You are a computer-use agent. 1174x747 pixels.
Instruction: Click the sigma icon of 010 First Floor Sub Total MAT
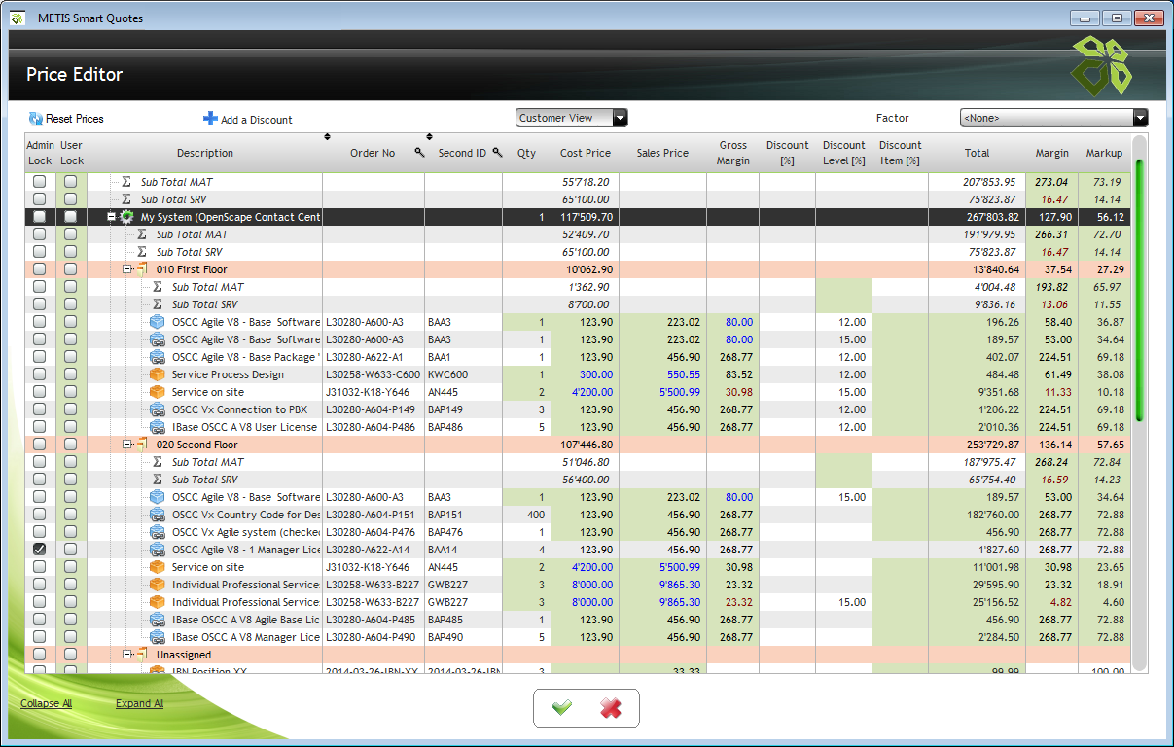pyautogui.click(x=158, y=287)
